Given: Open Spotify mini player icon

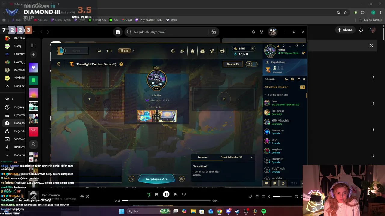Looking at the screenshot, I should (297, 197).
